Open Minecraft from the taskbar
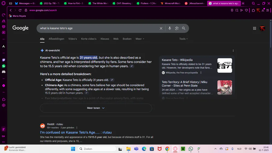The height and width of the screenshot is (153, 272). (x=183, y=149)
